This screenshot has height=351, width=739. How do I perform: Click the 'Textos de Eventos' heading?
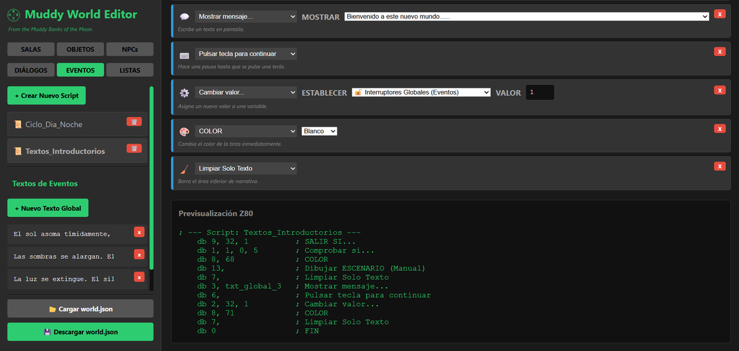click(x=45, y=183)
